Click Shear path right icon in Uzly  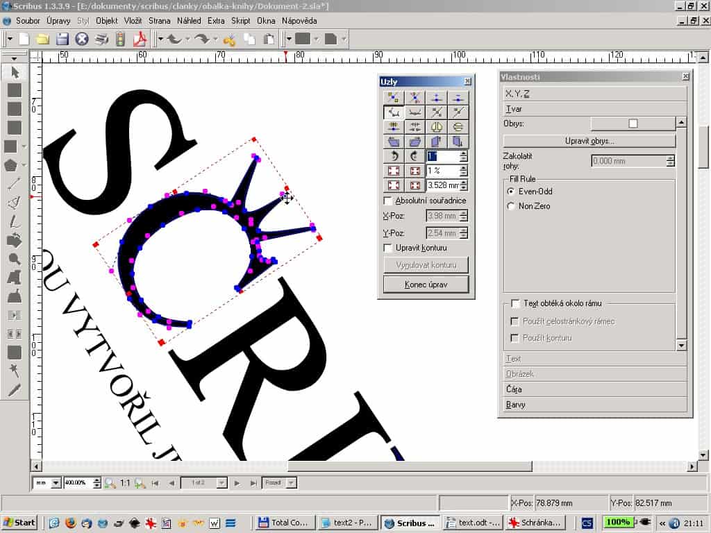click(415, 142)
